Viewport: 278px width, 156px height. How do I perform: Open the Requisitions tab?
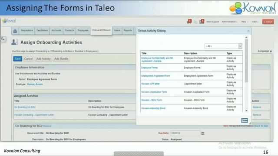point(27,31)
